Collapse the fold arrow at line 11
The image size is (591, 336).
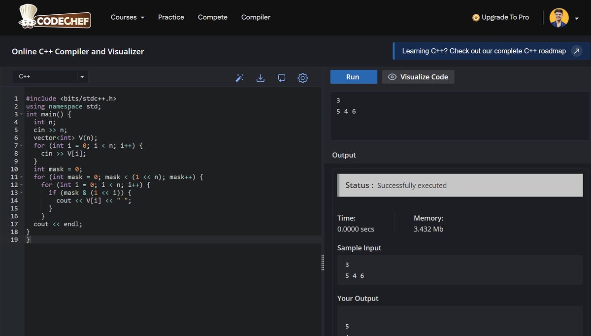click(22, 177)
